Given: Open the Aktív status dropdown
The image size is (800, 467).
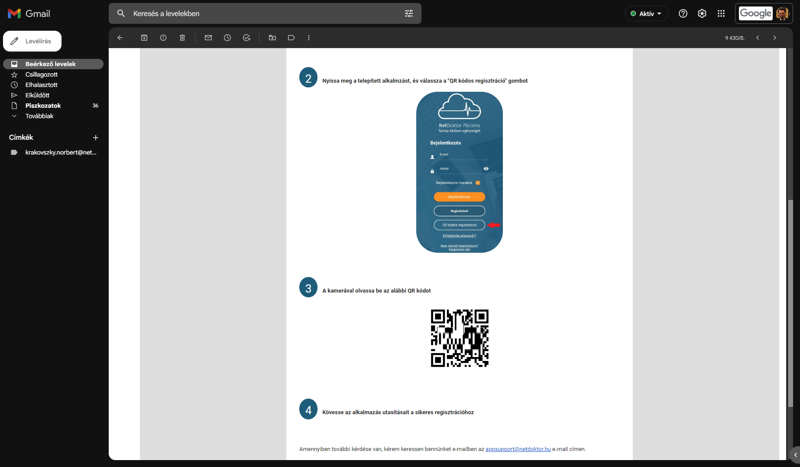Looking at the screenshot, I should (646, 13).
